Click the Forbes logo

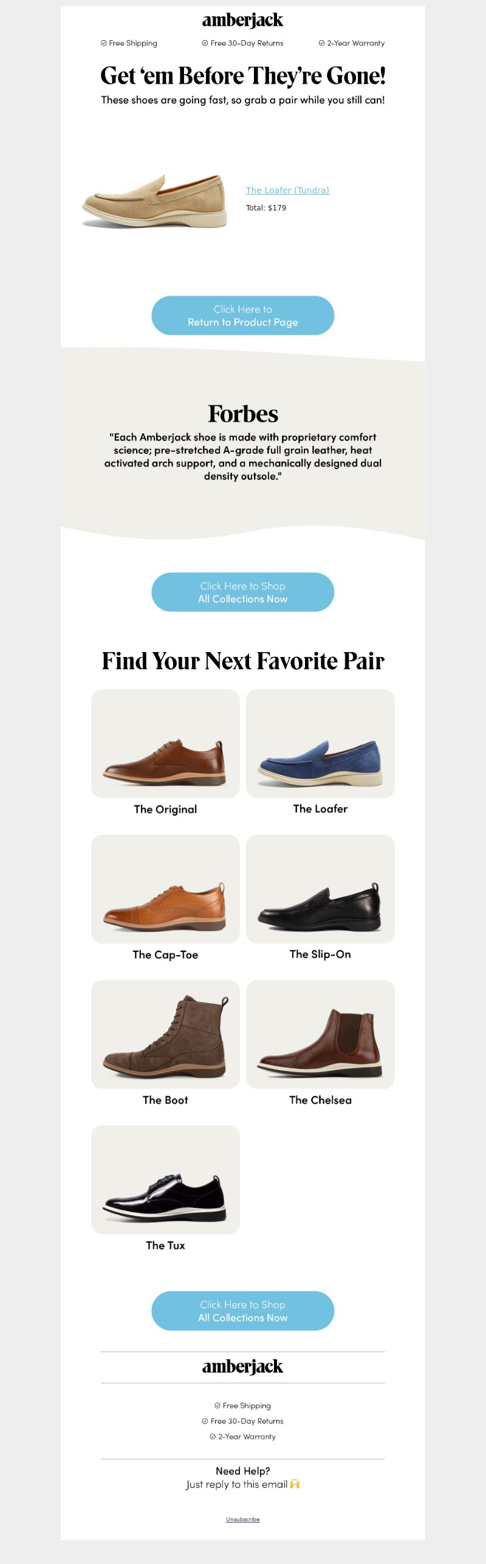242,414
